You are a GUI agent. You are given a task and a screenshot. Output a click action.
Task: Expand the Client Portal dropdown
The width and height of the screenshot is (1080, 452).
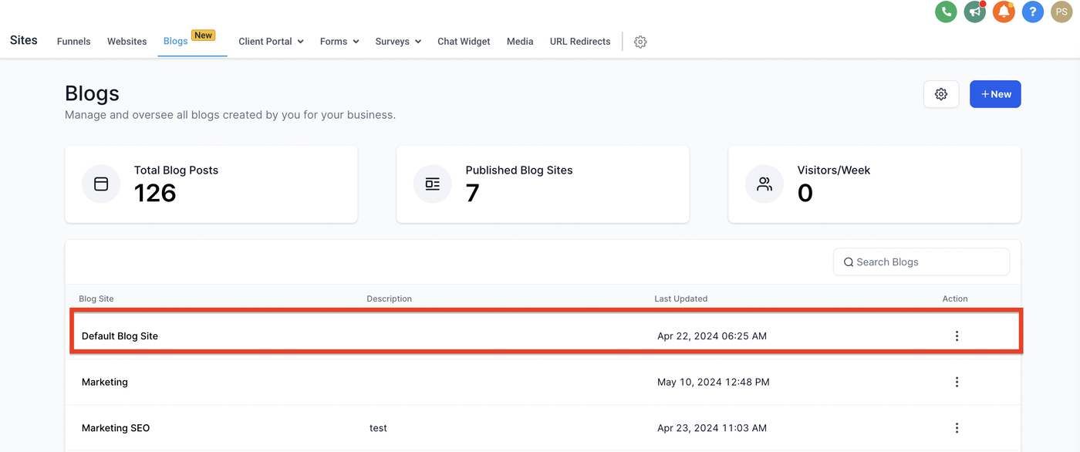pyautogui.click(x=271, y=42)
